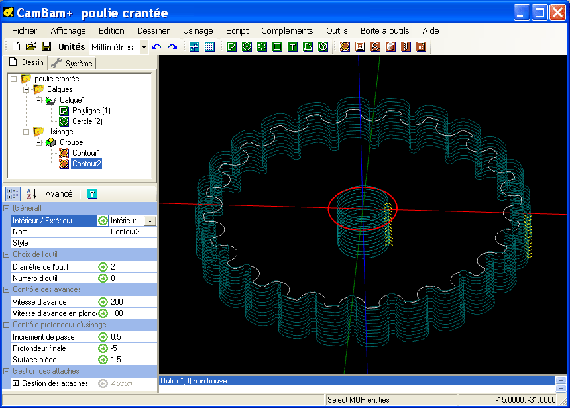Collapse the Calque1 layer node
Viewport: 570px width, 408px height.
click(38, 100)
